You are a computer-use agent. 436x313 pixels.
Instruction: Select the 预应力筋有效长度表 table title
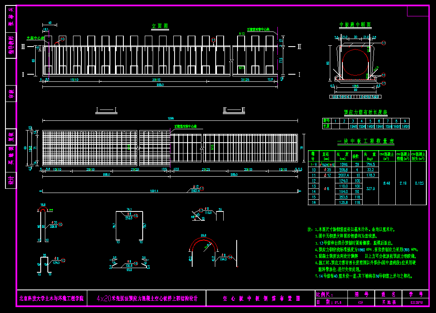(x=366, y=112)
